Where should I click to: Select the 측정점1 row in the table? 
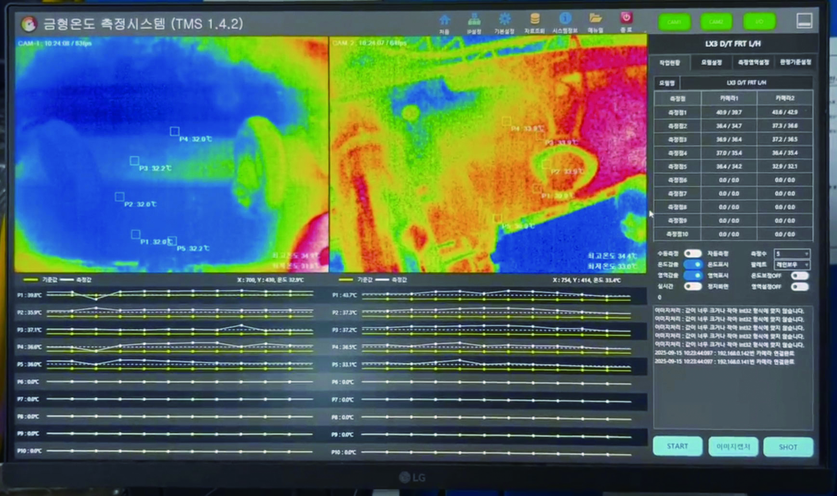coord(733,112)
